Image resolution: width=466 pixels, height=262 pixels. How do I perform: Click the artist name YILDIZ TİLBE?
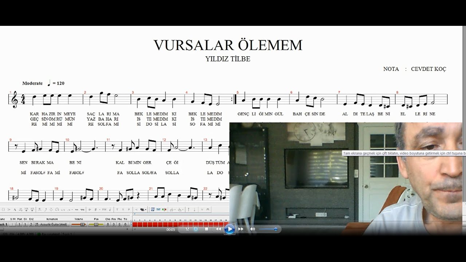pos(228,59)
